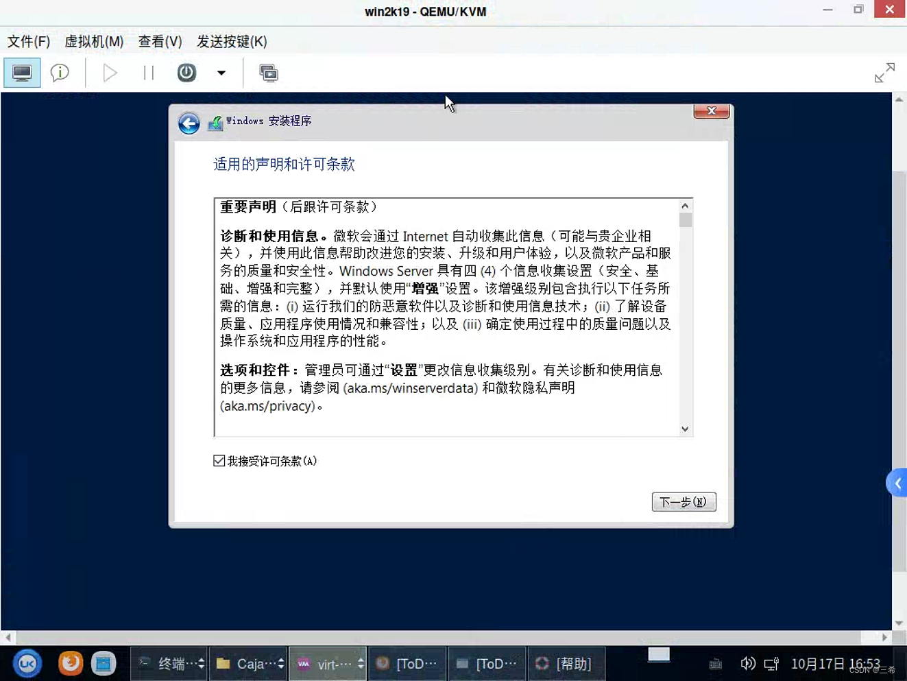This screenshot has width=907, height=681.
Task: Launch Firefox from the taskbar
Action: pyautogui.click(x=70, y=663)
